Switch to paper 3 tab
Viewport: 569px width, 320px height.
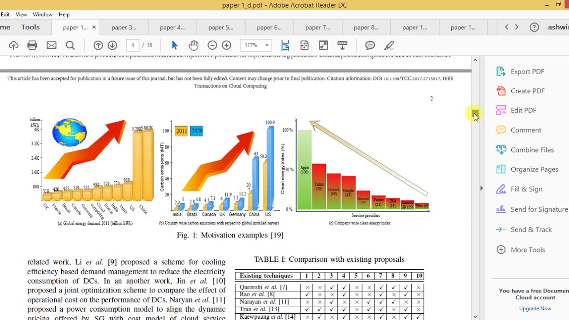click(x=124, y=28)
